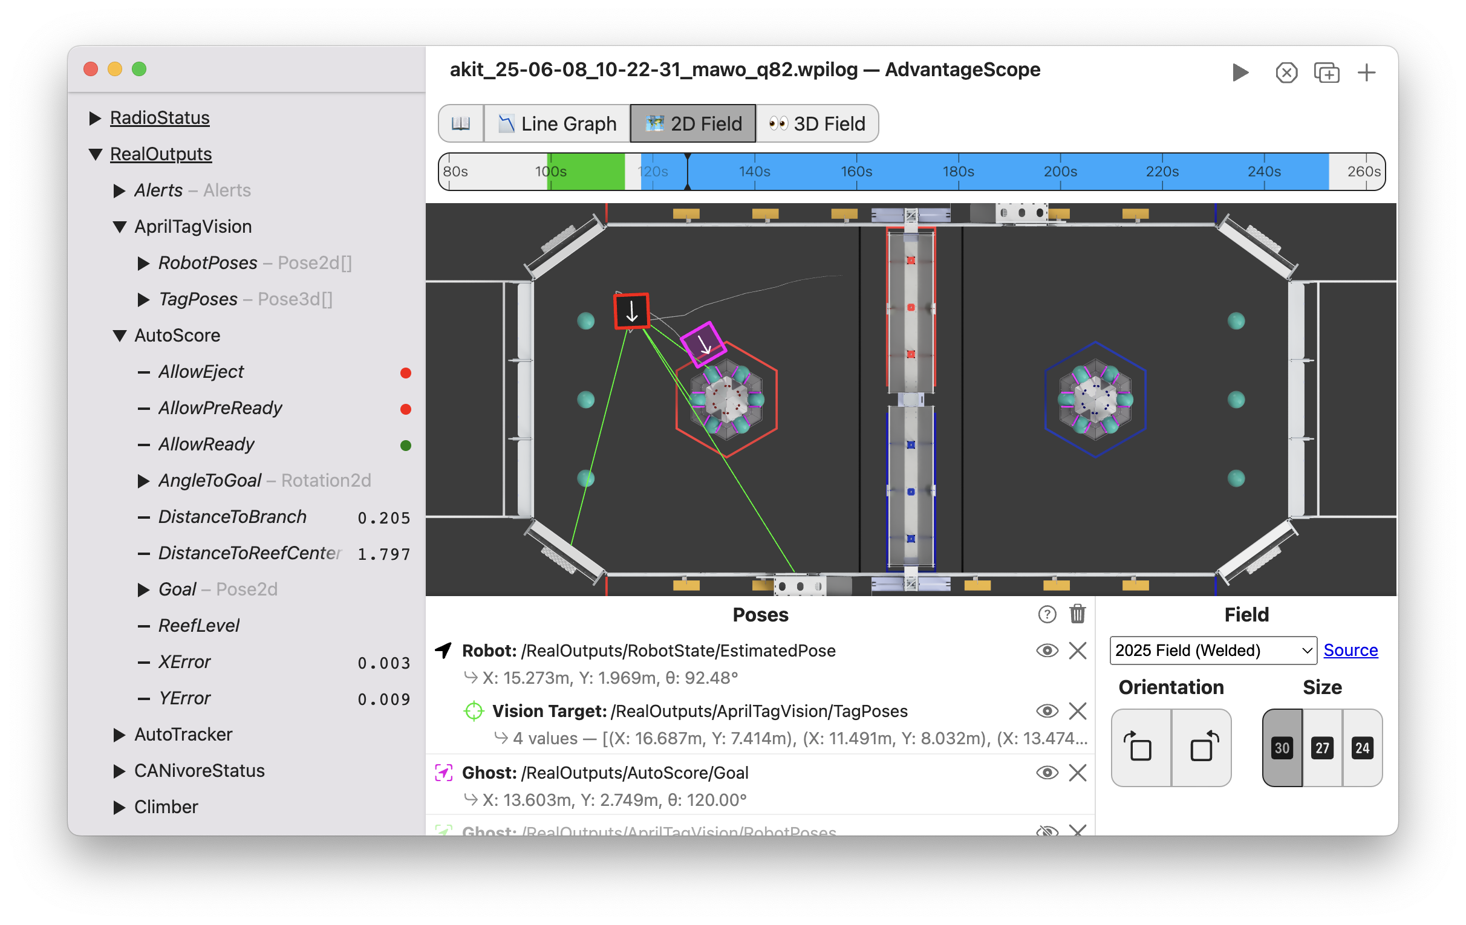Hide the Ghost AutoScore/Goal pose
The image size is (1466, 925).
[x=1047, y=773]
